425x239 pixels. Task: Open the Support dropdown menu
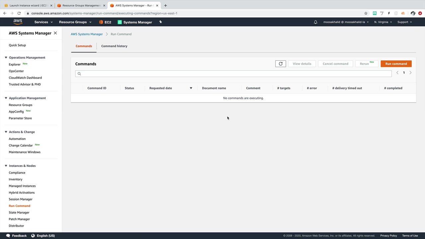coord(404,22)
